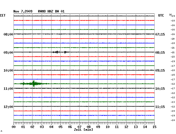Image resolution: width=176 pixels, height=134 pixels.
Task: Click the 11:15 UTC time label
Action: (x=160, y=107)
